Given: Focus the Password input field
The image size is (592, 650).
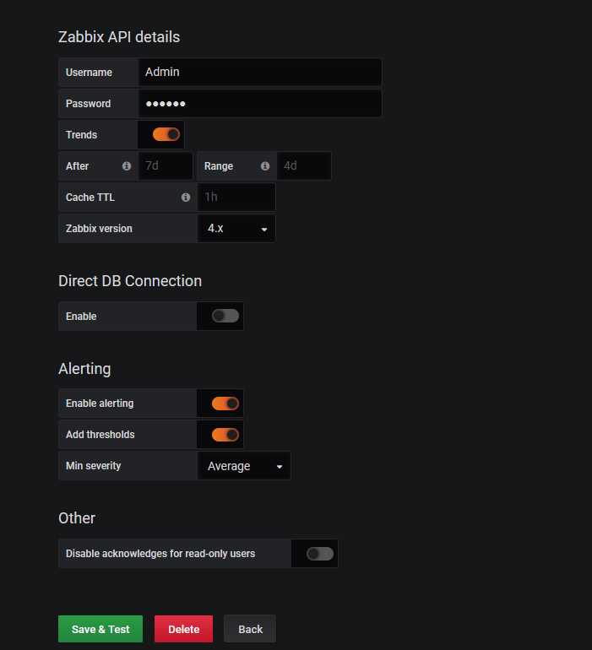Looking at the screenshot, I should pos(260,103).
